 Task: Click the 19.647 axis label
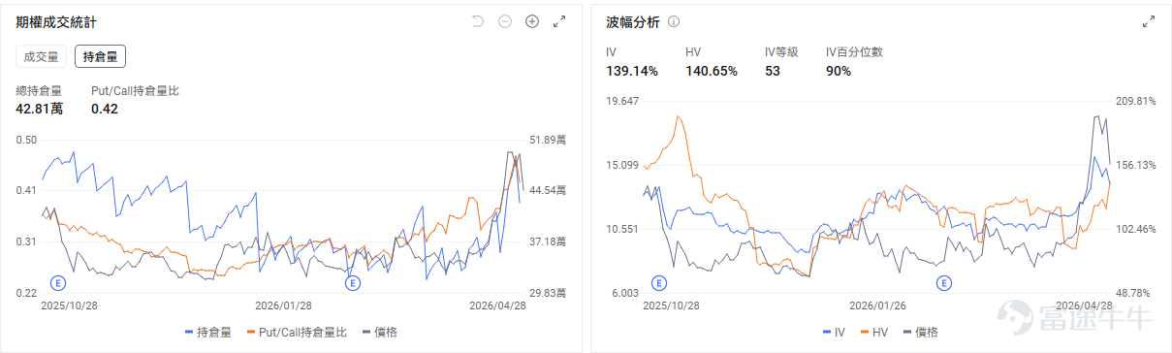tap(621, 101)
